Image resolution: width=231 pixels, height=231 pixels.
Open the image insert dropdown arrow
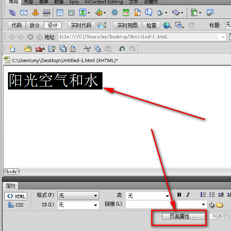point(89,13)
